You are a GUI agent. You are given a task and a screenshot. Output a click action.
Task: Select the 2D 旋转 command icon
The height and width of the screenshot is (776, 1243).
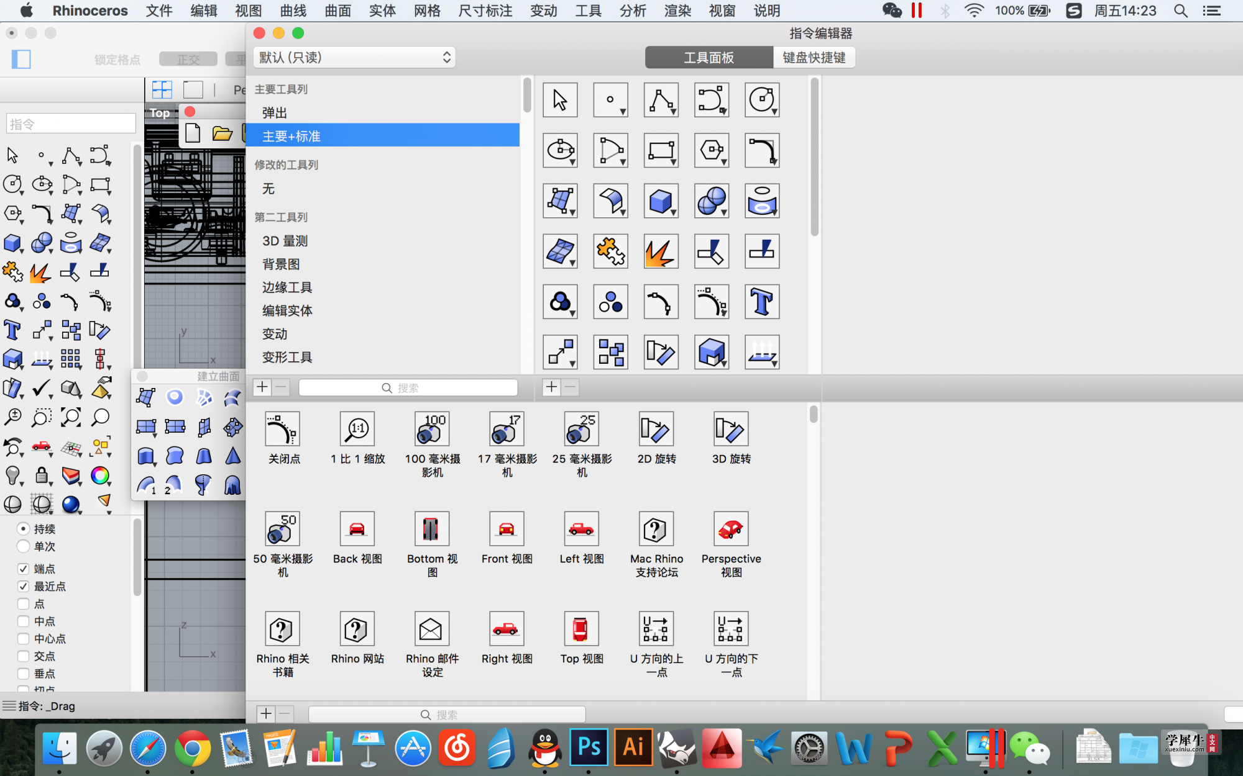click(656, 429)
